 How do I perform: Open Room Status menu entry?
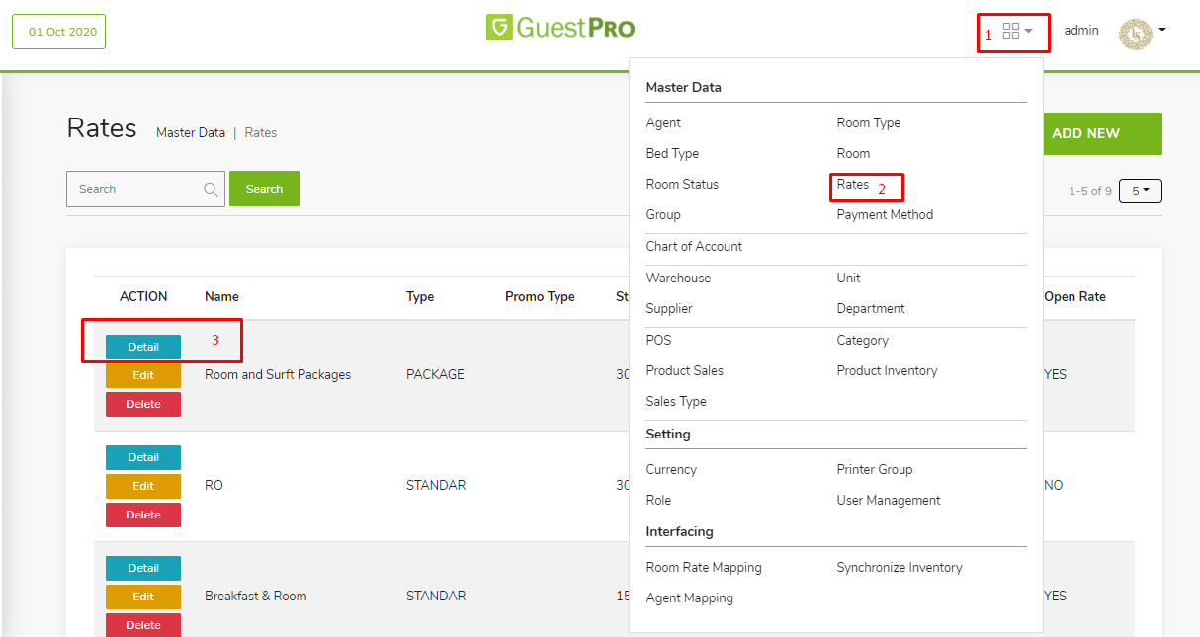(x=682, y=184)
